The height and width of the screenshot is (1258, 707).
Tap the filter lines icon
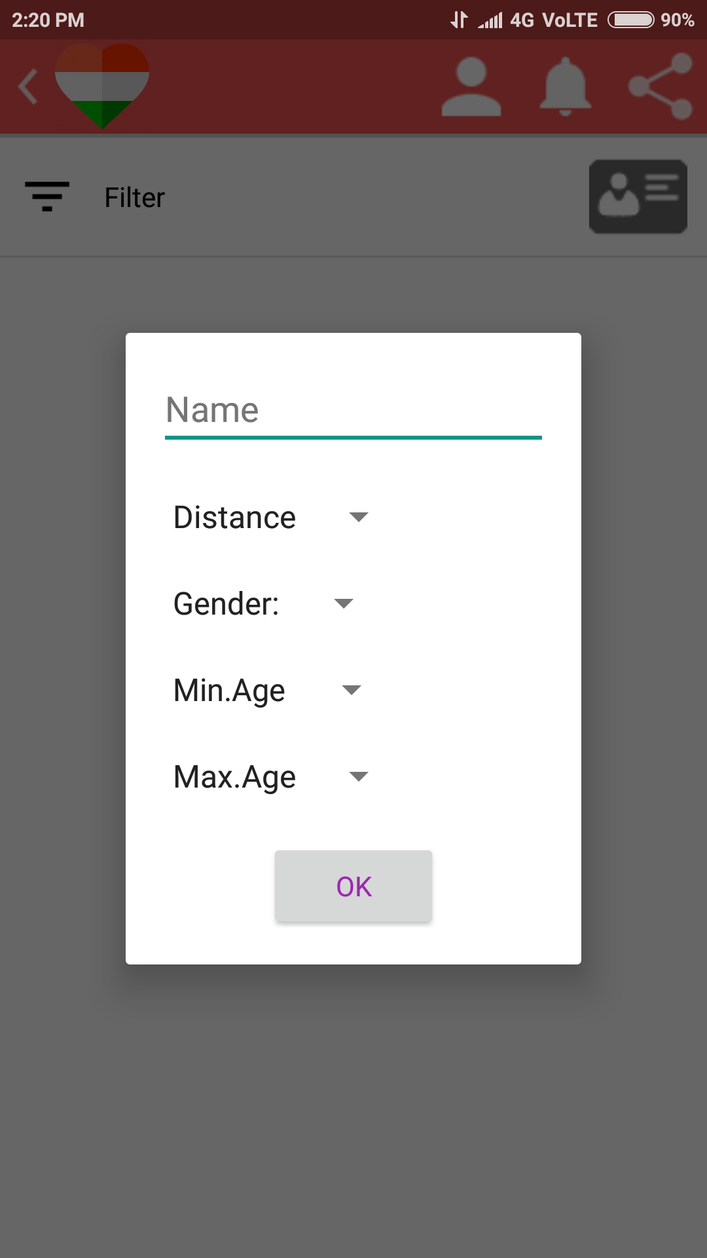pos(47,197)
